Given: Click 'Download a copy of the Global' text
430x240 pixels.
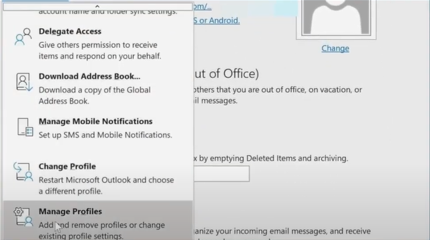Looking at the screenshot, I should [95, 90].
